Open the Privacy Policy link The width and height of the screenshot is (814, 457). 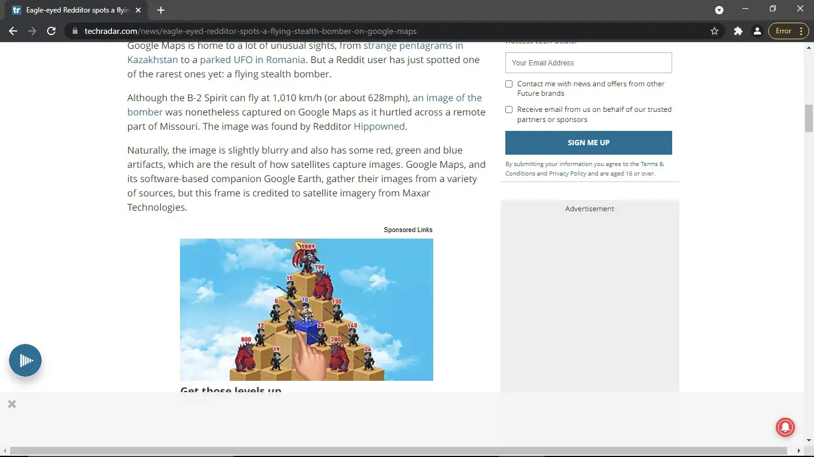(567, 173)
